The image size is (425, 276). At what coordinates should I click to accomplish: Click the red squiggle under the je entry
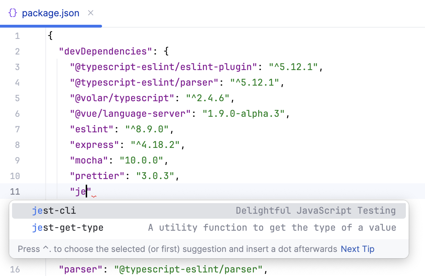pos(93,196)
